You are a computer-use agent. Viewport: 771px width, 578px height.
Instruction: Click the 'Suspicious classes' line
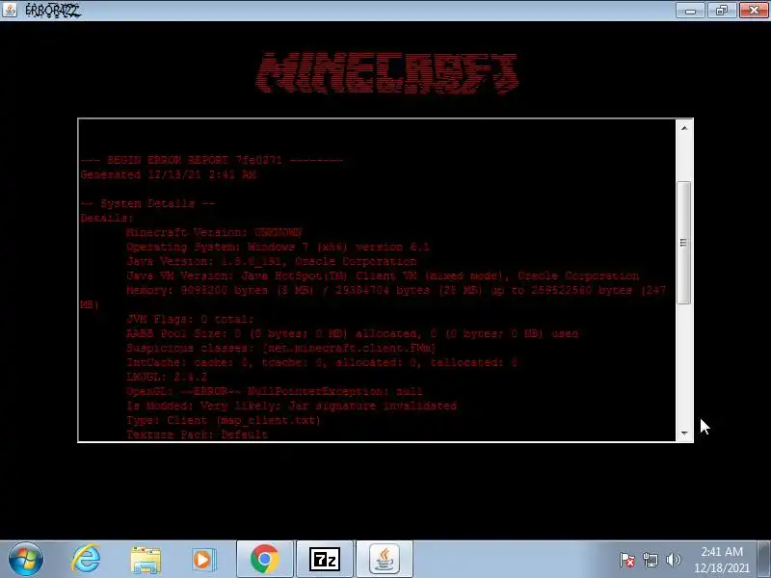pyautogui.click(x=280, y=348)
